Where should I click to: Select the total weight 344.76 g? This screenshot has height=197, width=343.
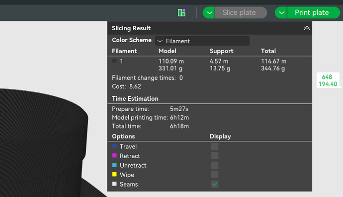(273, 68)
